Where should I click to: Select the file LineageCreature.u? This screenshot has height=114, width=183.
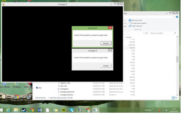[67, 95]
